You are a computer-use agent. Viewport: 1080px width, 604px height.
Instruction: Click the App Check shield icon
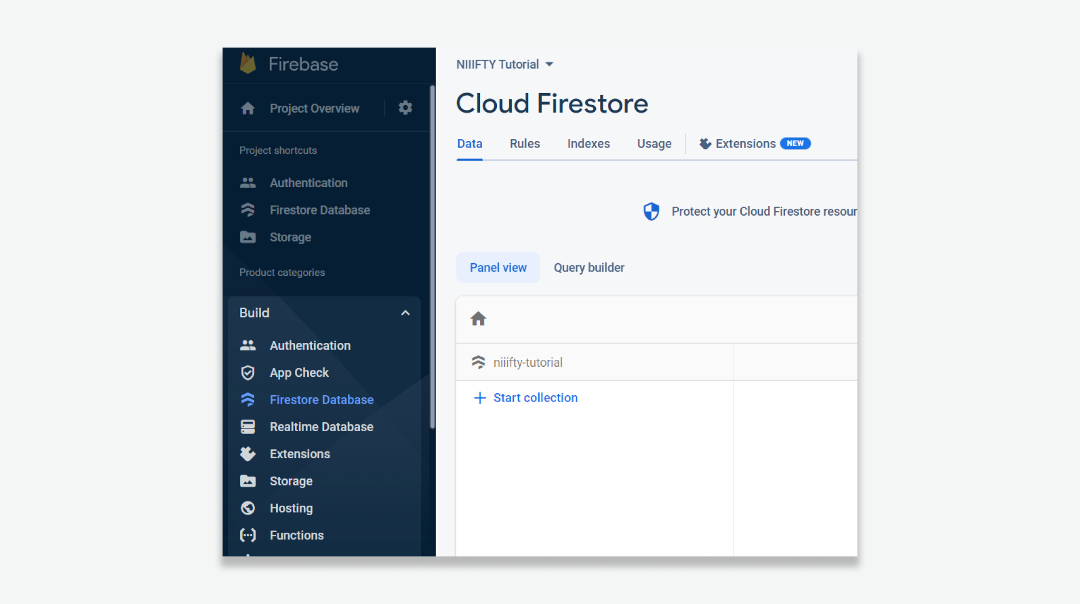tap(248, 373)
